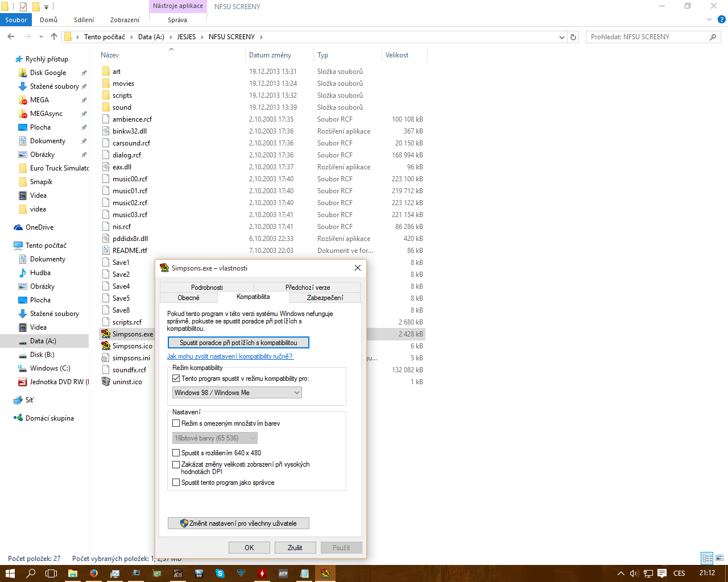Screen dimensions: 728x582
Task: Uncheck the compatibility mode checkbox
Action: click(x=176, y=379)
